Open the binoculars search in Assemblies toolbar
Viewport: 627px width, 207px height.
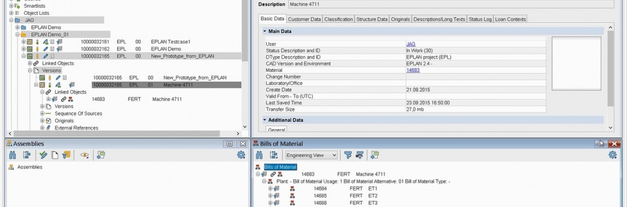[x=13, y=155]
